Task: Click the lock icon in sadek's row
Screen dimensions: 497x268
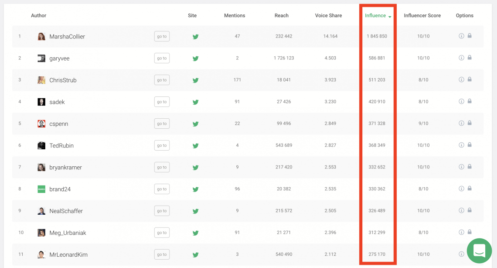Action: pos(470,101)
